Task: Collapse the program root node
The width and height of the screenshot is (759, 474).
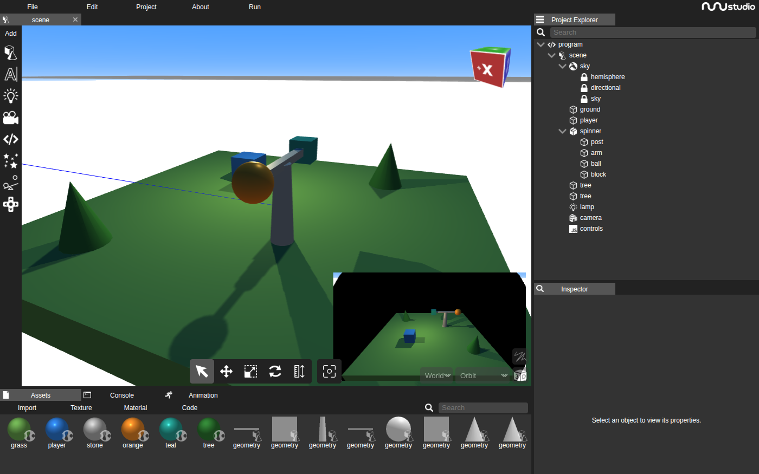Action: click(x=541, y=44)
